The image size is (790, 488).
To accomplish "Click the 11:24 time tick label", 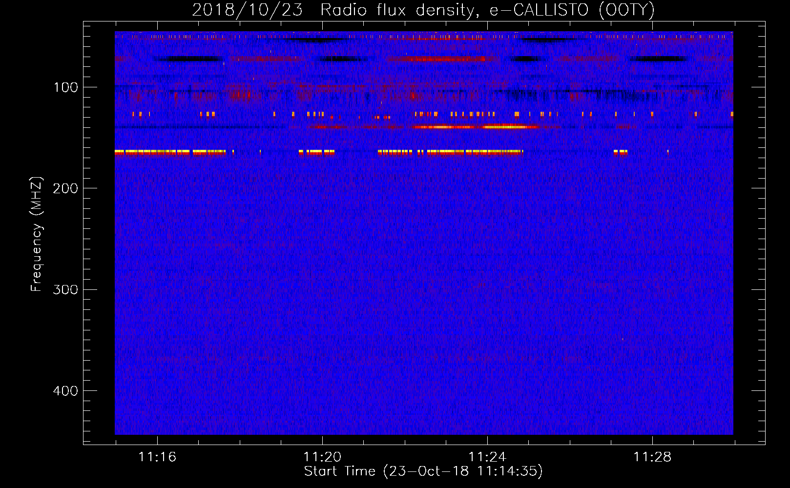I will [x=487, y=457].
